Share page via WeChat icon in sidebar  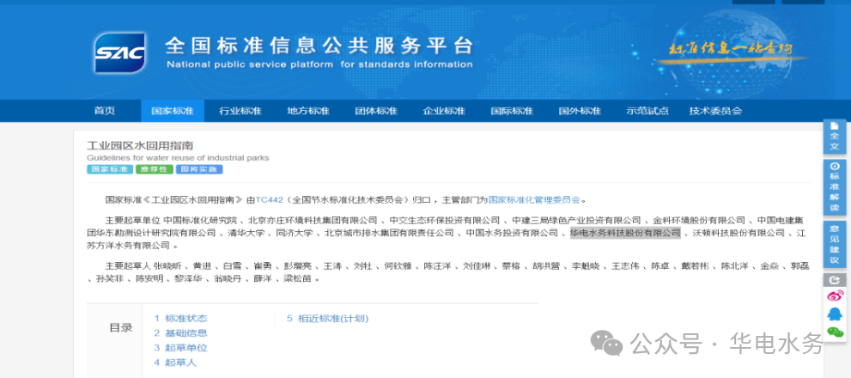tap(835, 332)
